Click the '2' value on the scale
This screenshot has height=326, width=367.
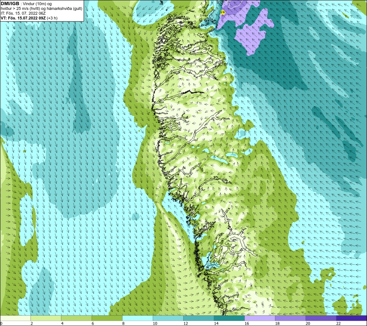[x=32, y=323]
